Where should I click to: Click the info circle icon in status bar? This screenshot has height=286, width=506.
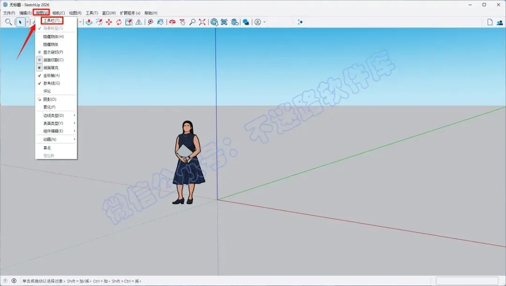pyautogui.click(x=14, y=281)
